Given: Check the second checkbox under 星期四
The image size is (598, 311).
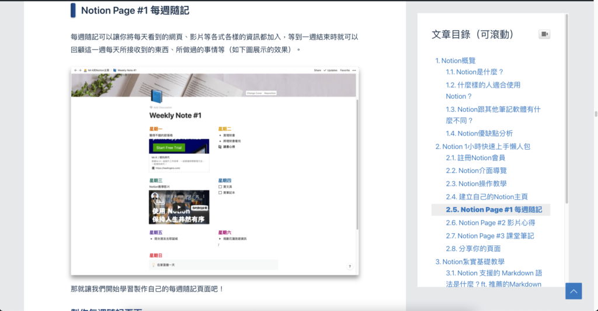Looking at the screenshot, I should (220, 193).
